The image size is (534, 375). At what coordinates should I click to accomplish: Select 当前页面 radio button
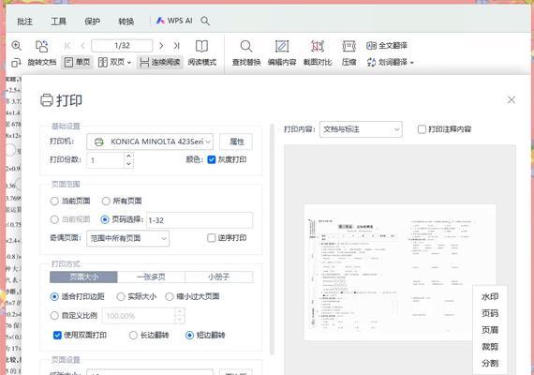coord(54,202)
